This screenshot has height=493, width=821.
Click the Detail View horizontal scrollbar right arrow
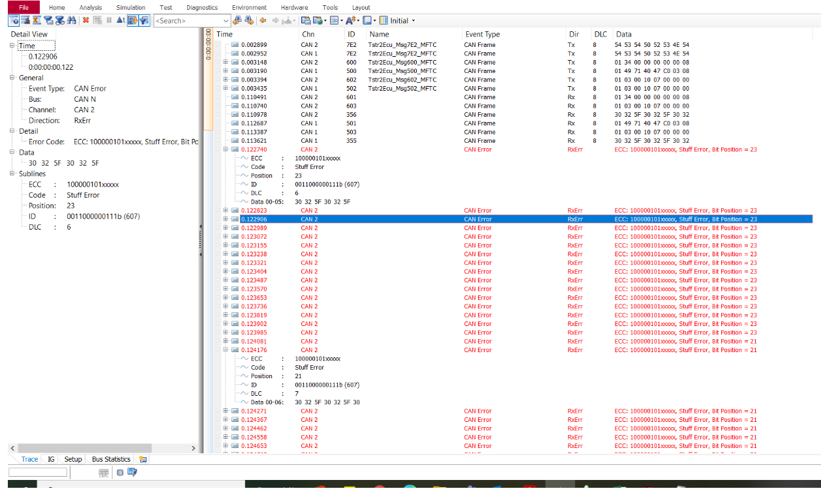(193, 448)
